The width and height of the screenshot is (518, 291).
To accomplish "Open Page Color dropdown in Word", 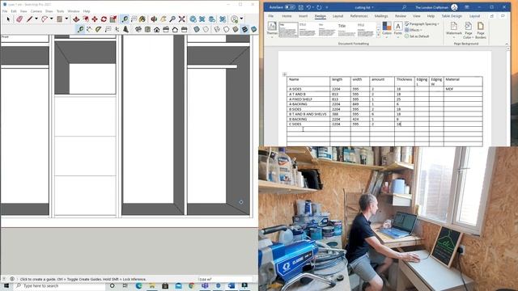I will 468,30.
